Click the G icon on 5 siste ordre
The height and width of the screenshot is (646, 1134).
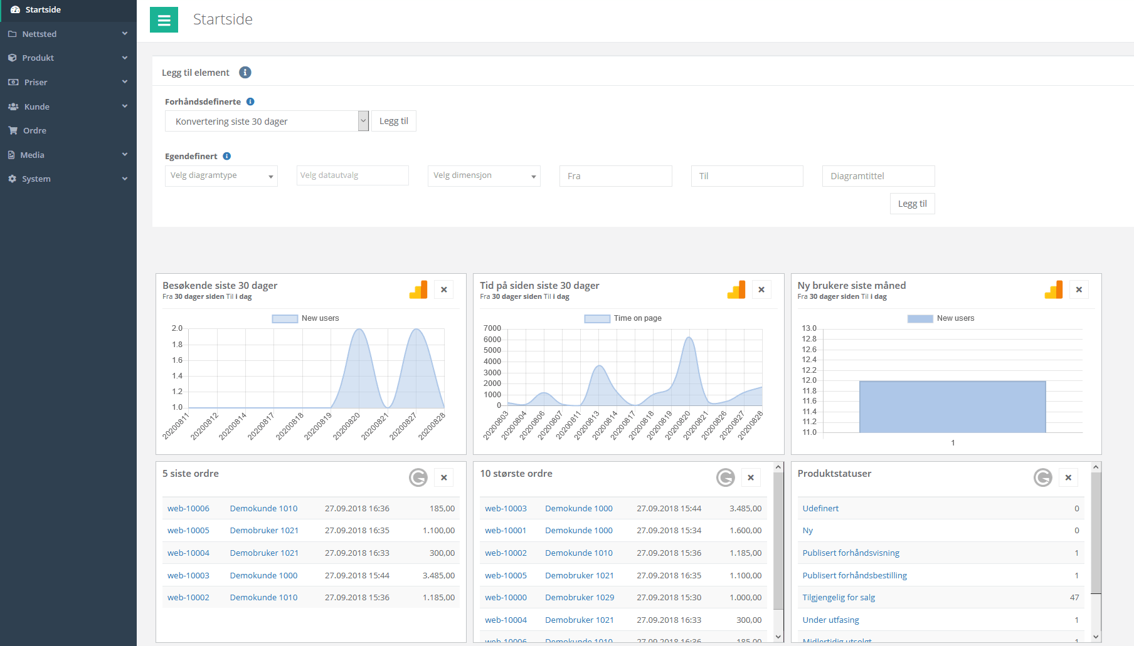point(418,477)
